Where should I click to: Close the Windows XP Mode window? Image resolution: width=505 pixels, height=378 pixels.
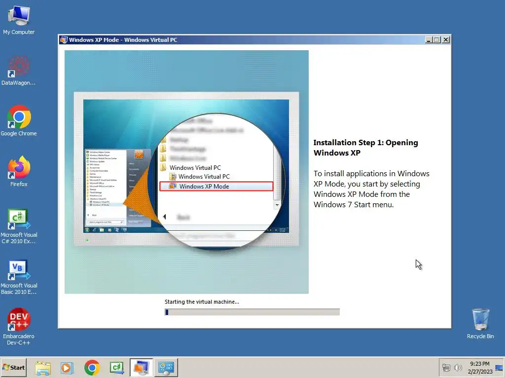click(446, 40)
